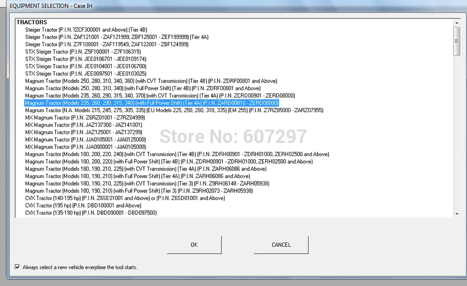The width and height of the screenshot is (467, 286).
Task: Select Steiger Tractor ZAF121001 Tier 4A entry
Action: [x=117, y=37]
